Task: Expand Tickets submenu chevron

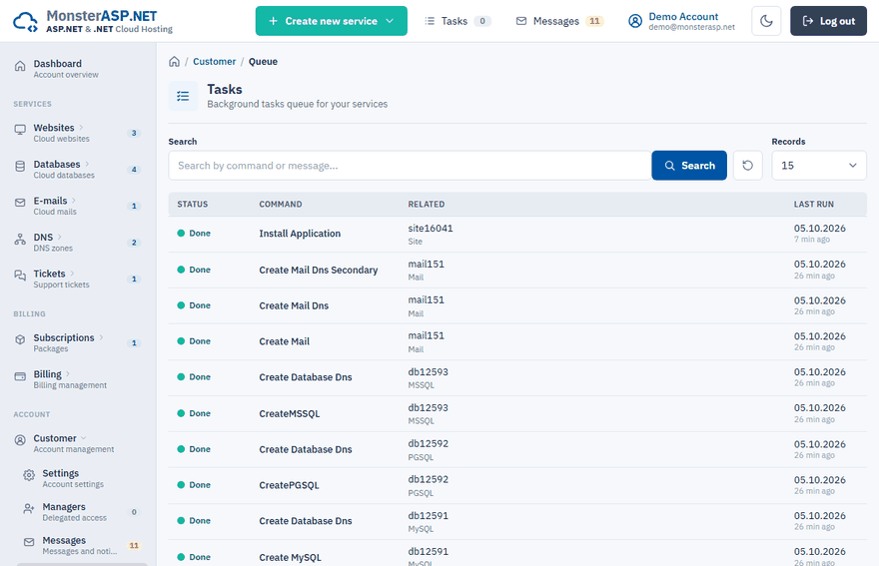Action: (x=72, y=274)
